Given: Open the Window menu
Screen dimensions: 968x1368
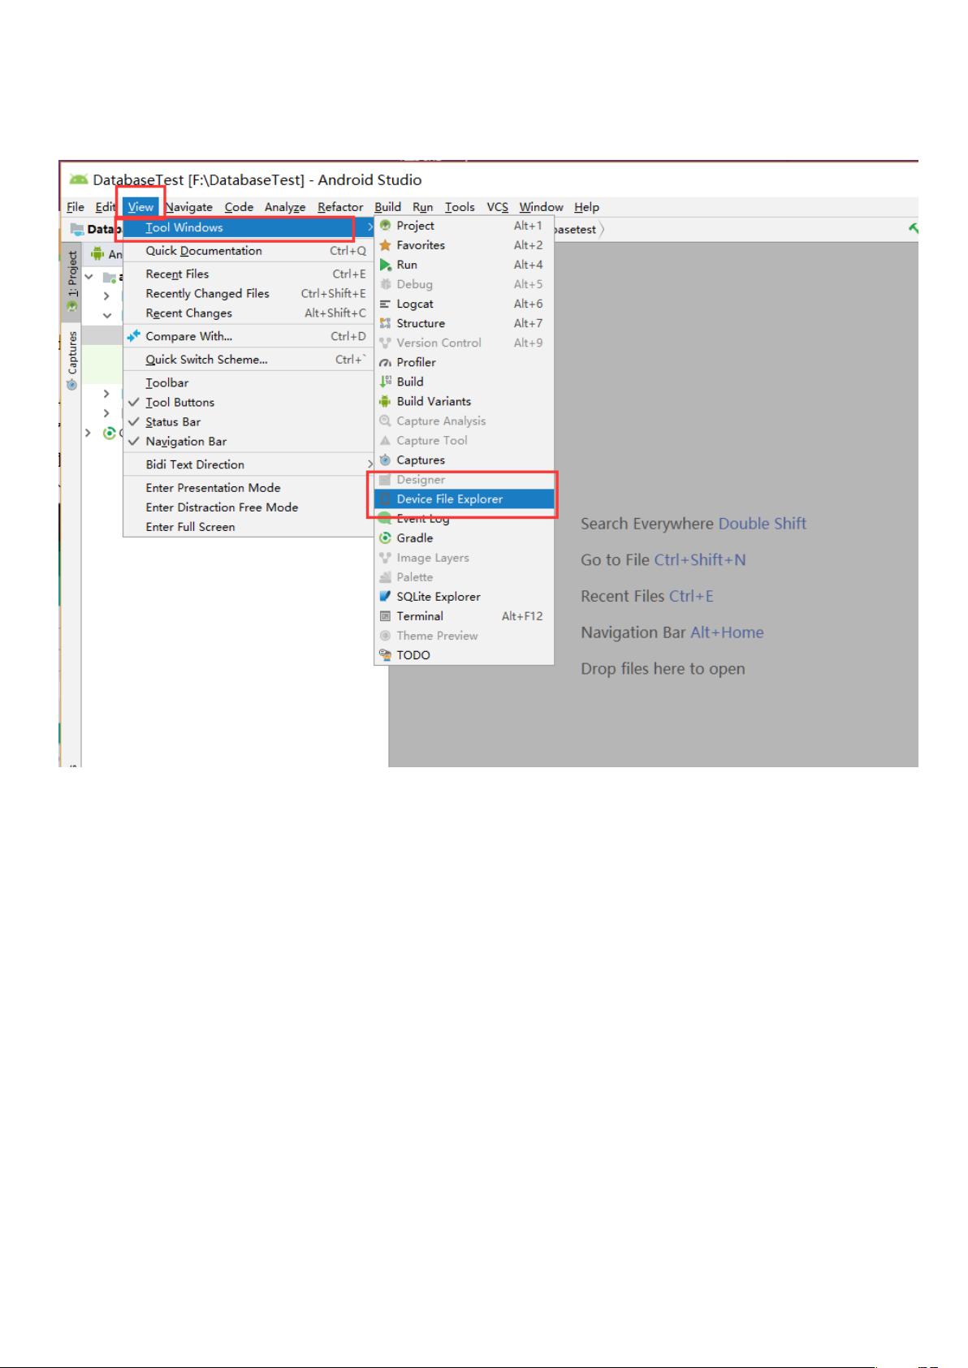Looking at the screenshot, I should click(x=541, y=207).
